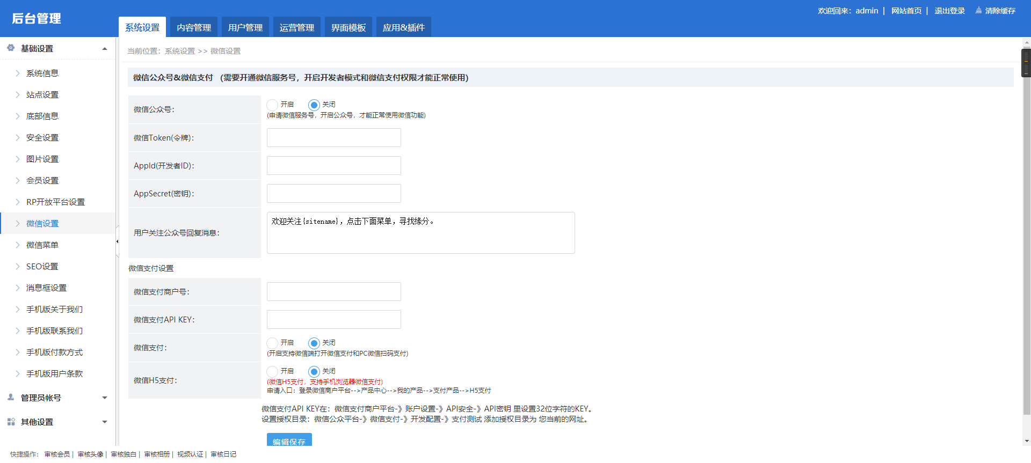Click the chevron icon before 系统信息
The image size is (1031, 463).
18,73
